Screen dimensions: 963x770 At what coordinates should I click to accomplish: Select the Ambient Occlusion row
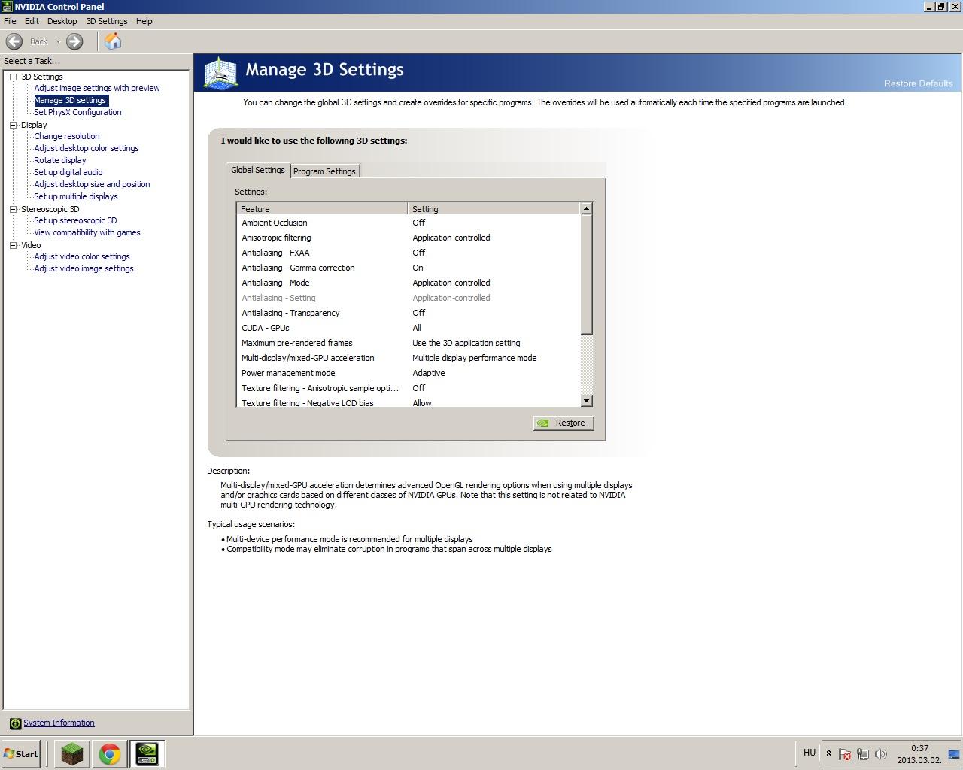point(409,223)
